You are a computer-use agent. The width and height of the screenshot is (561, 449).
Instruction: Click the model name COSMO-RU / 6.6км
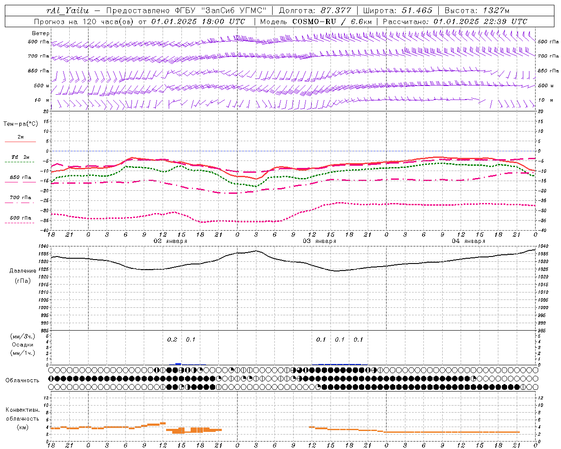tap(332, 21)
